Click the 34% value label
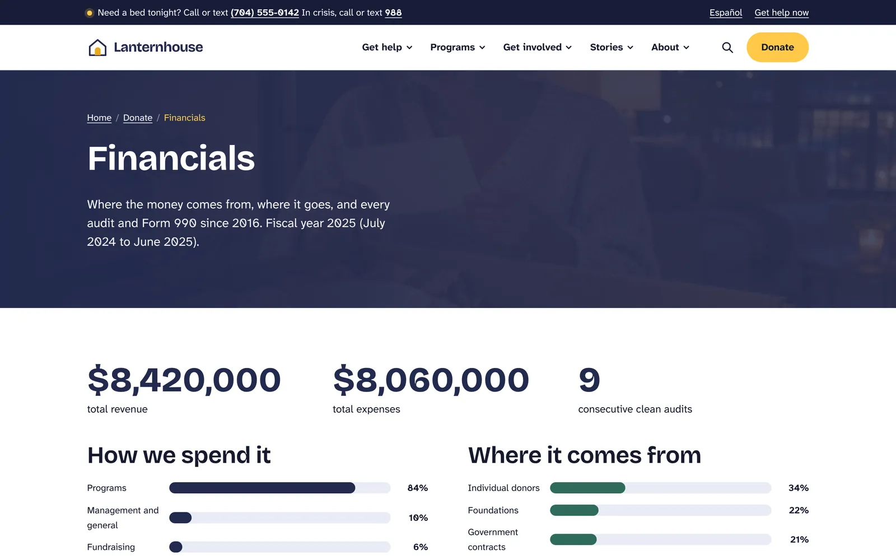 coord(798,488)
